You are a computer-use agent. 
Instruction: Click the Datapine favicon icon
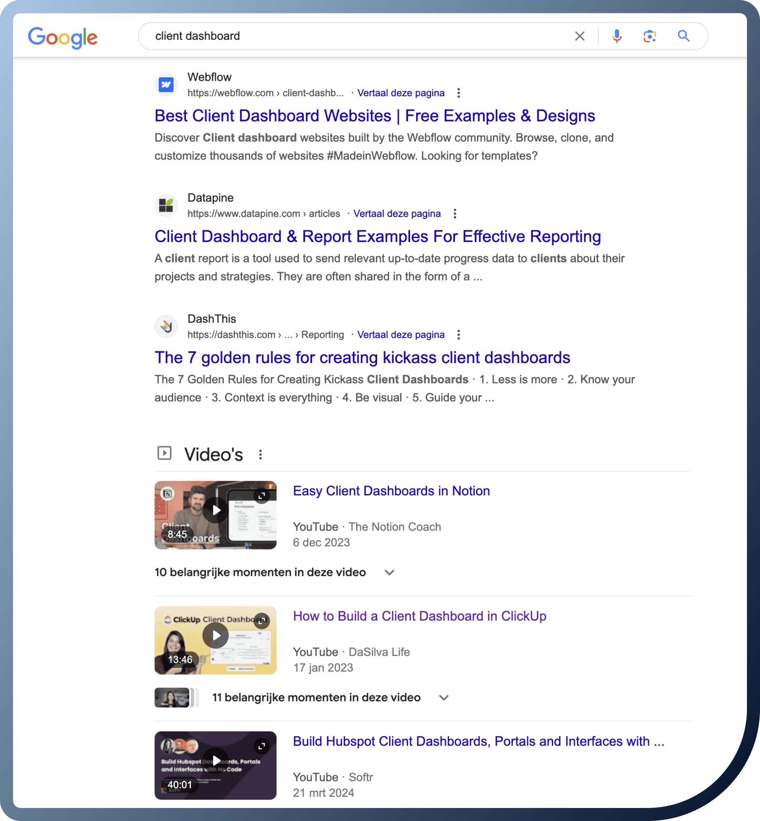tap(166, 205)
